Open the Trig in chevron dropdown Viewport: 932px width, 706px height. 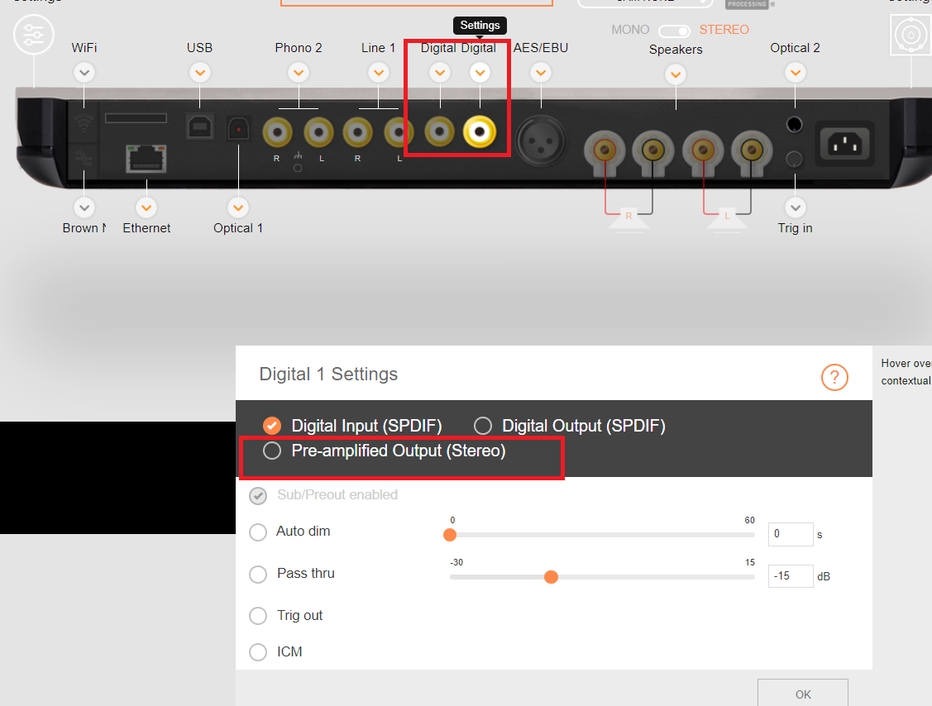coord(795,208)
